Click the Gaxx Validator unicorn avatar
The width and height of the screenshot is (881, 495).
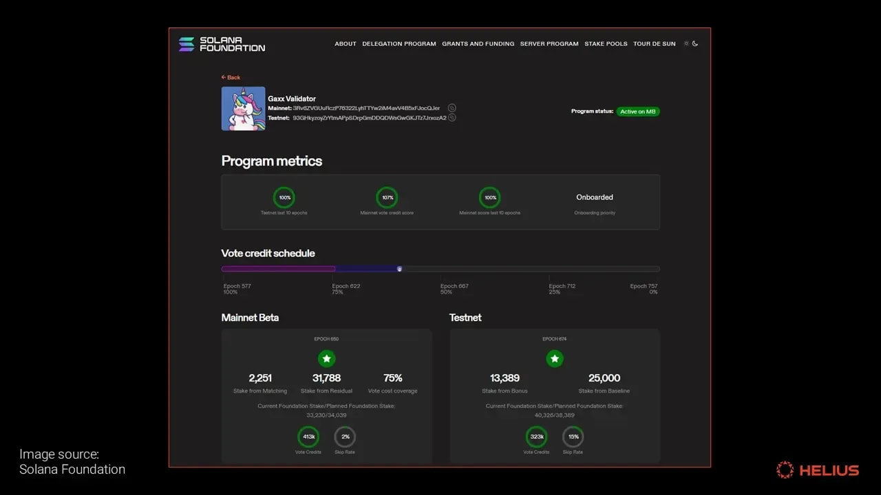point(243,109)
